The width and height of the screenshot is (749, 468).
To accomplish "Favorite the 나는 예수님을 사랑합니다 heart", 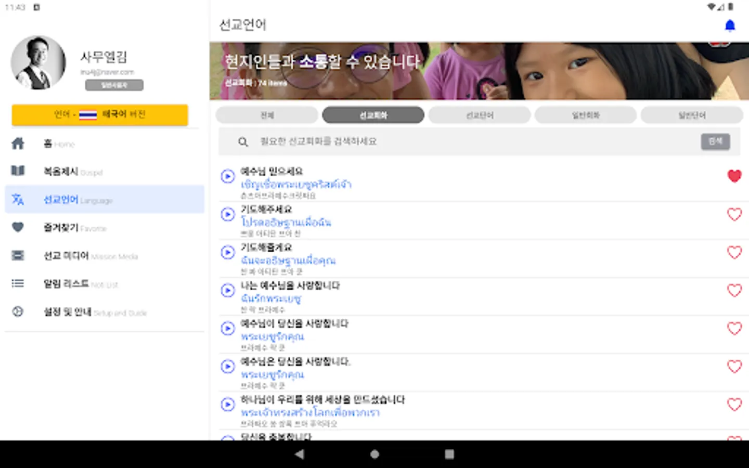I will (734, 290).
